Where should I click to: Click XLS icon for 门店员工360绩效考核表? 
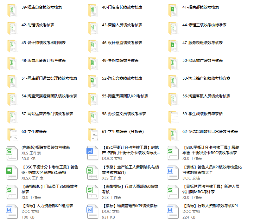pos(12,192)
